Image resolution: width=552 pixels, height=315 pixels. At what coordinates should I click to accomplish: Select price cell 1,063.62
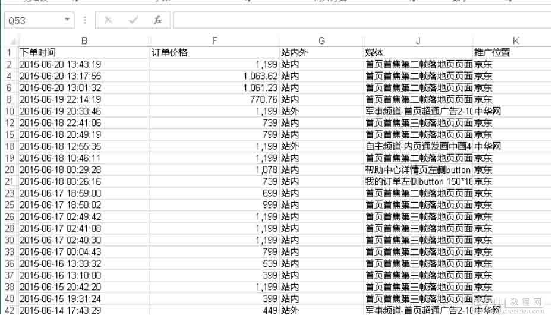pos(215,76)
